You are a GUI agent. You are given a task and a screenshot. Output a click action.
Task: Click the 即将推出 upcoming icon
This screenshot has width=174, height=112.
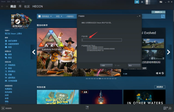click(6, 71)
